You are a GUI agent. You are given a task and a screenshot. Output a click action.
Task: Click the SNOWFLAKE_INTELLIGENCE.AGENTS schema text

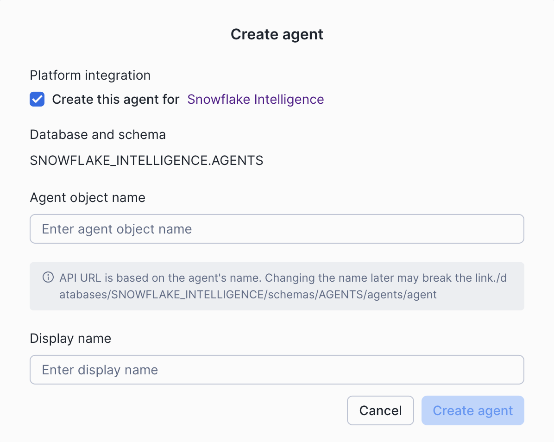point(146,160)
